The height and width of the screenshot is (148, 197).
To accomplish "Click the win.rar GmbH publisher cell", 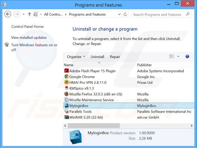I will (x=148, y=117).
